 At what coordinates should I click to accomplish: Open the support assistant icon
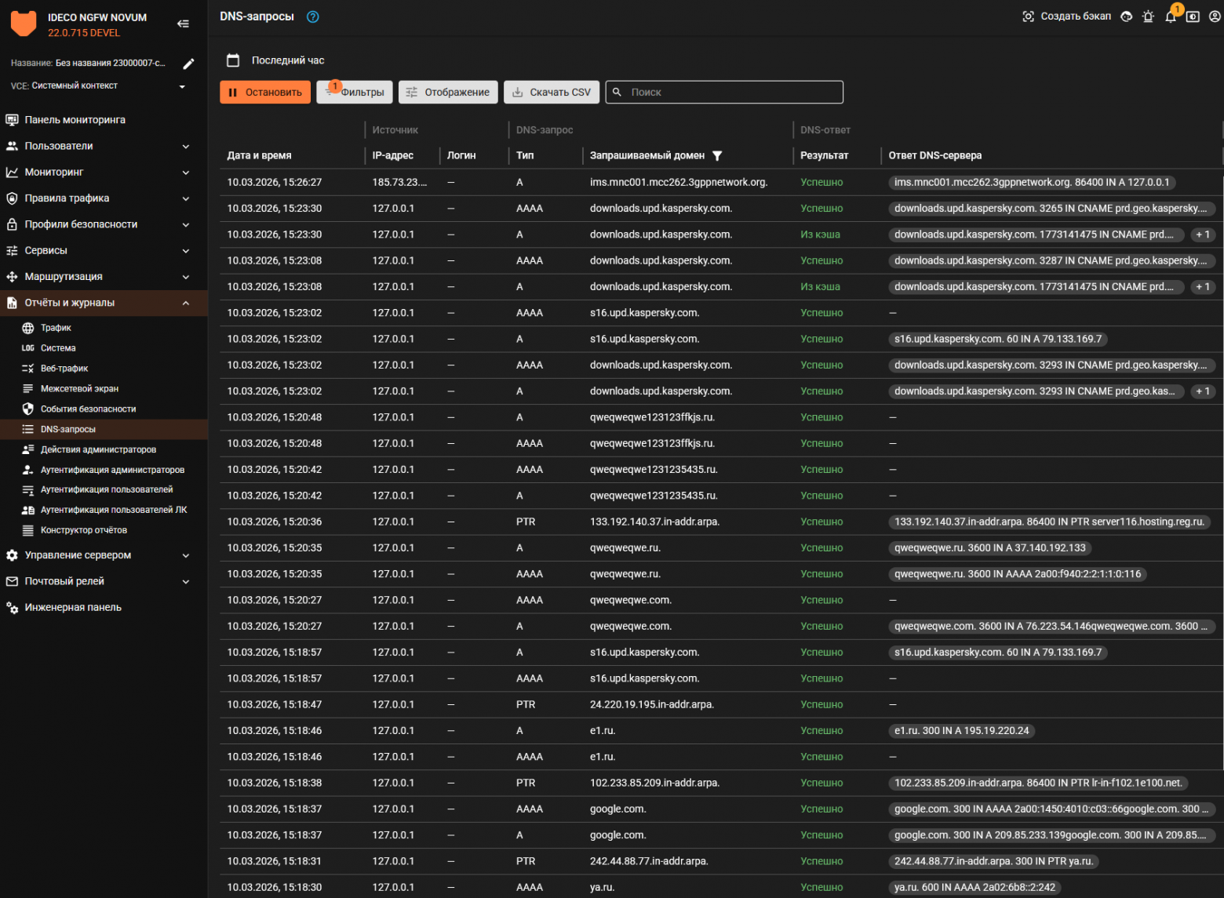[x=1126, y=16]
